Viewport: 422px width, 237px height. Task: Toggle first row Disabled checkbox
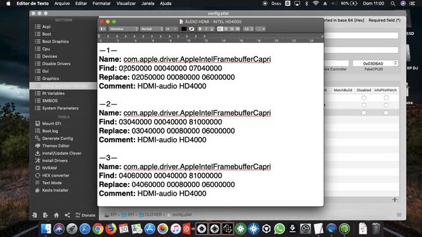pyautogui.click(x=364, y=97)
